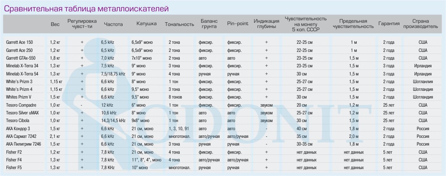Click the '9x8" моно' coil cell
Viewport: 446px width, 176px height.
pos(140,120)
